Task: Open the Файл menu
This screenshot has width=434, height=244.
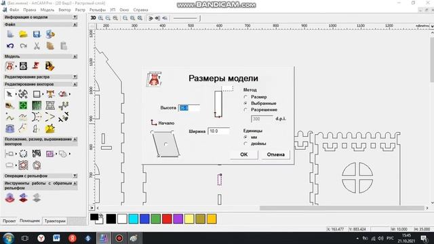Action: click(14, 9)
